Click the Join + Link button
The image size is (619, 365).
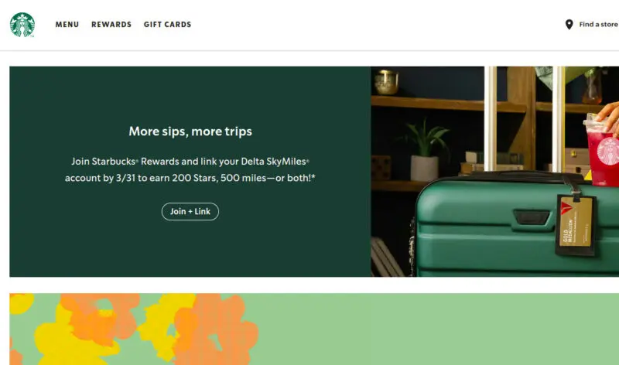190,212
